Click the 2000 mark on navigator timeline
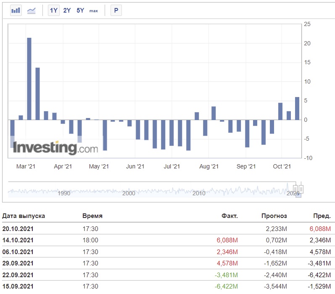 tap(129, 193)
